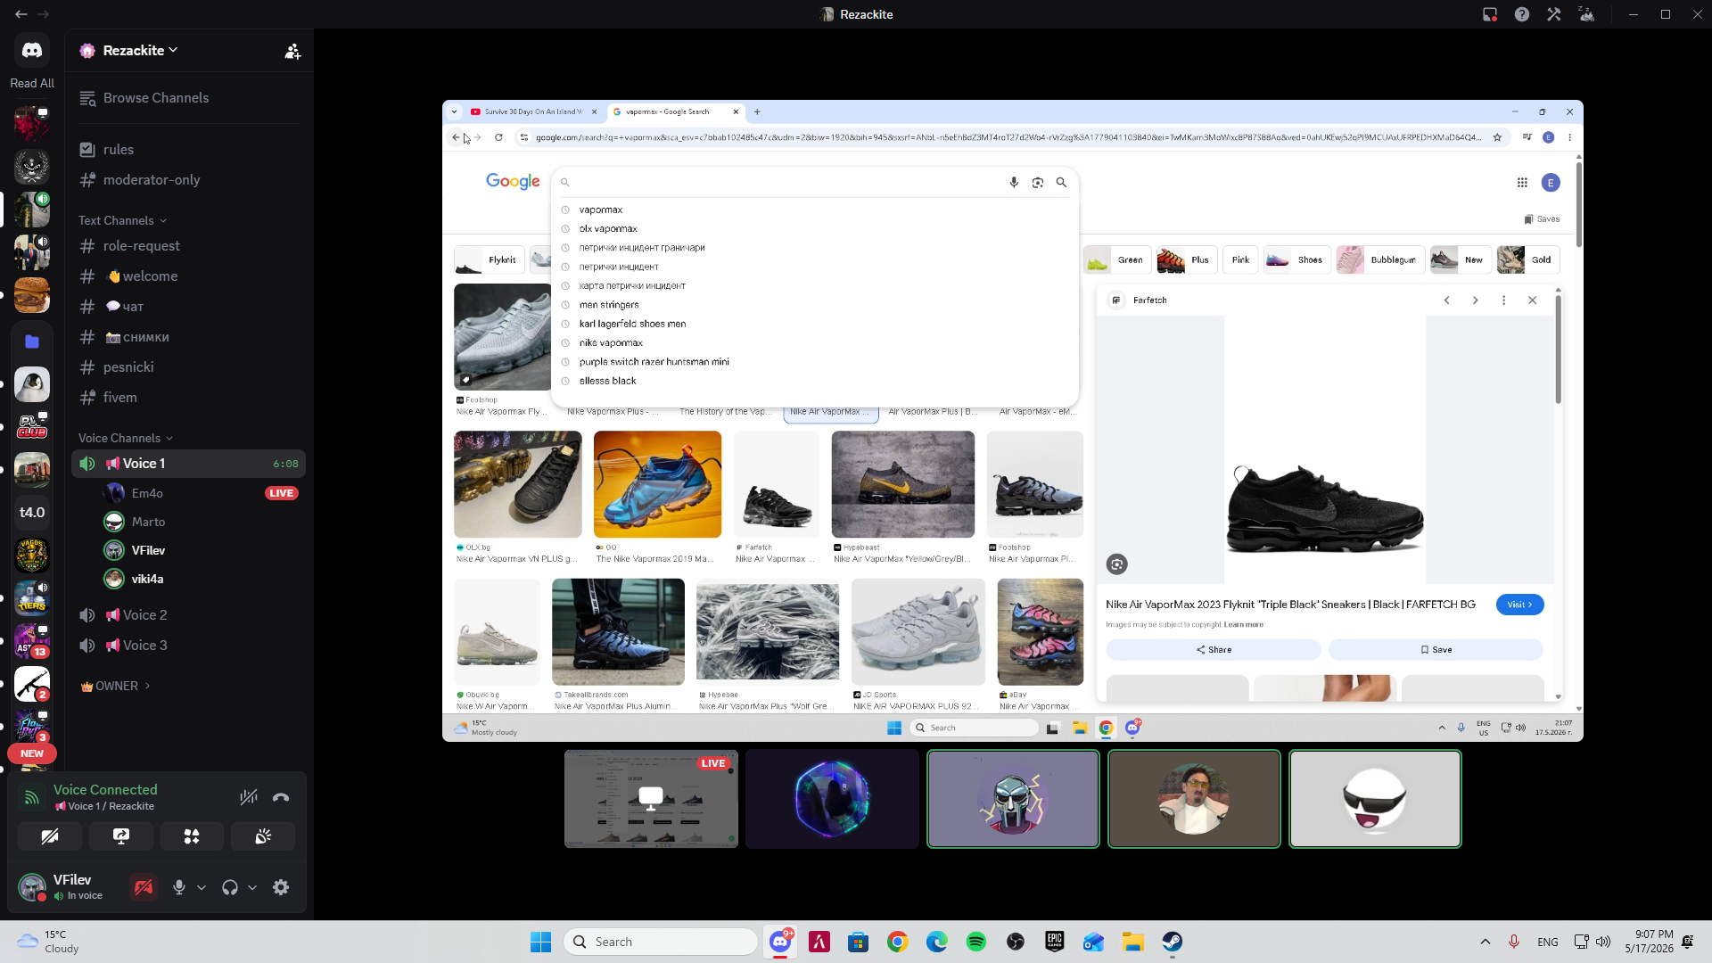Switch to pesnicki channel
Image resolution: width=1712 pixels, height=963 pixels.
point(188,367)
